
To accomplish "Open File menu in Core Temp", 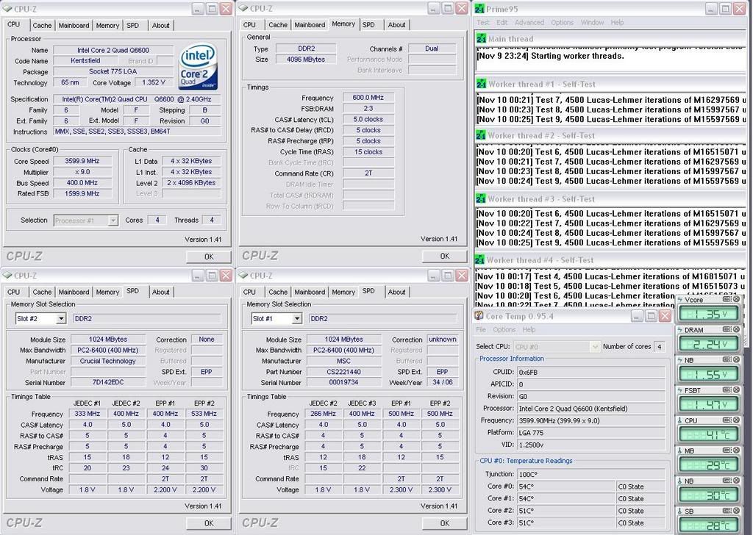I will [x=481, y=330].
